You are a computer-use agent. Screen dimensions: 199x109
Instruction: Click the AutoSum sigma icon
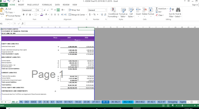coord(157,9)
